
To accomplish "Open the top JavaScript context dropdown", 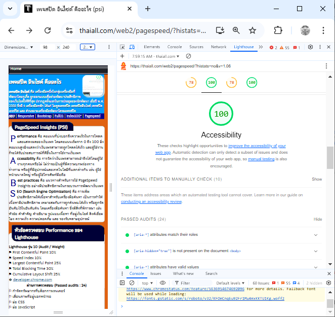I will [x=147, y=283].
